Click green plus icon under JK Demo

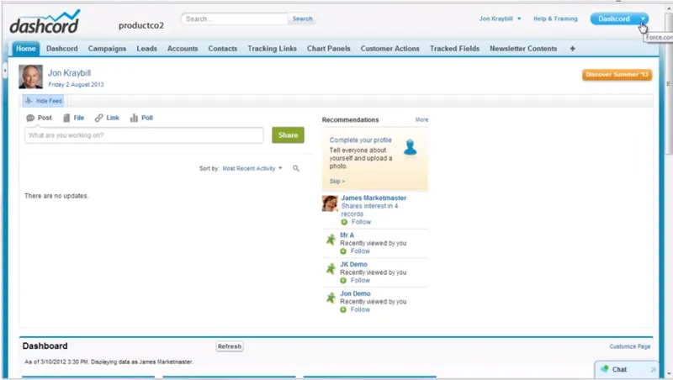tap(343, 281)
